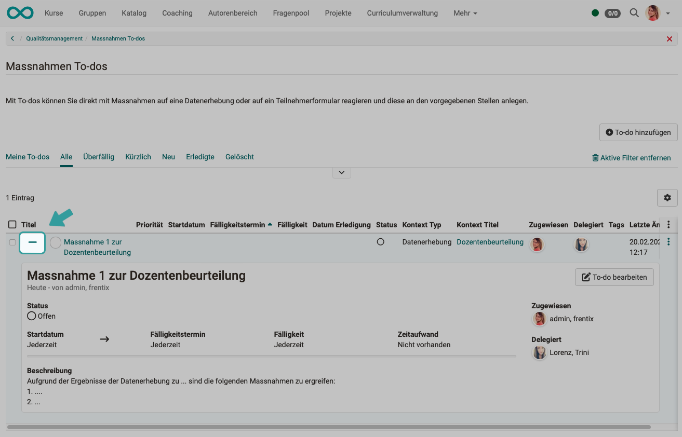Image resolution: width=682 pixels, height=437 pixels.
Task: Click the To-do hinzufügen button
Action: click(x=638, y=132)
